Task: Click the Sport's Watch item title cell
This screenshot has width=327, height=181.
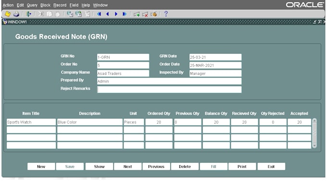Action: coord(31,122)
